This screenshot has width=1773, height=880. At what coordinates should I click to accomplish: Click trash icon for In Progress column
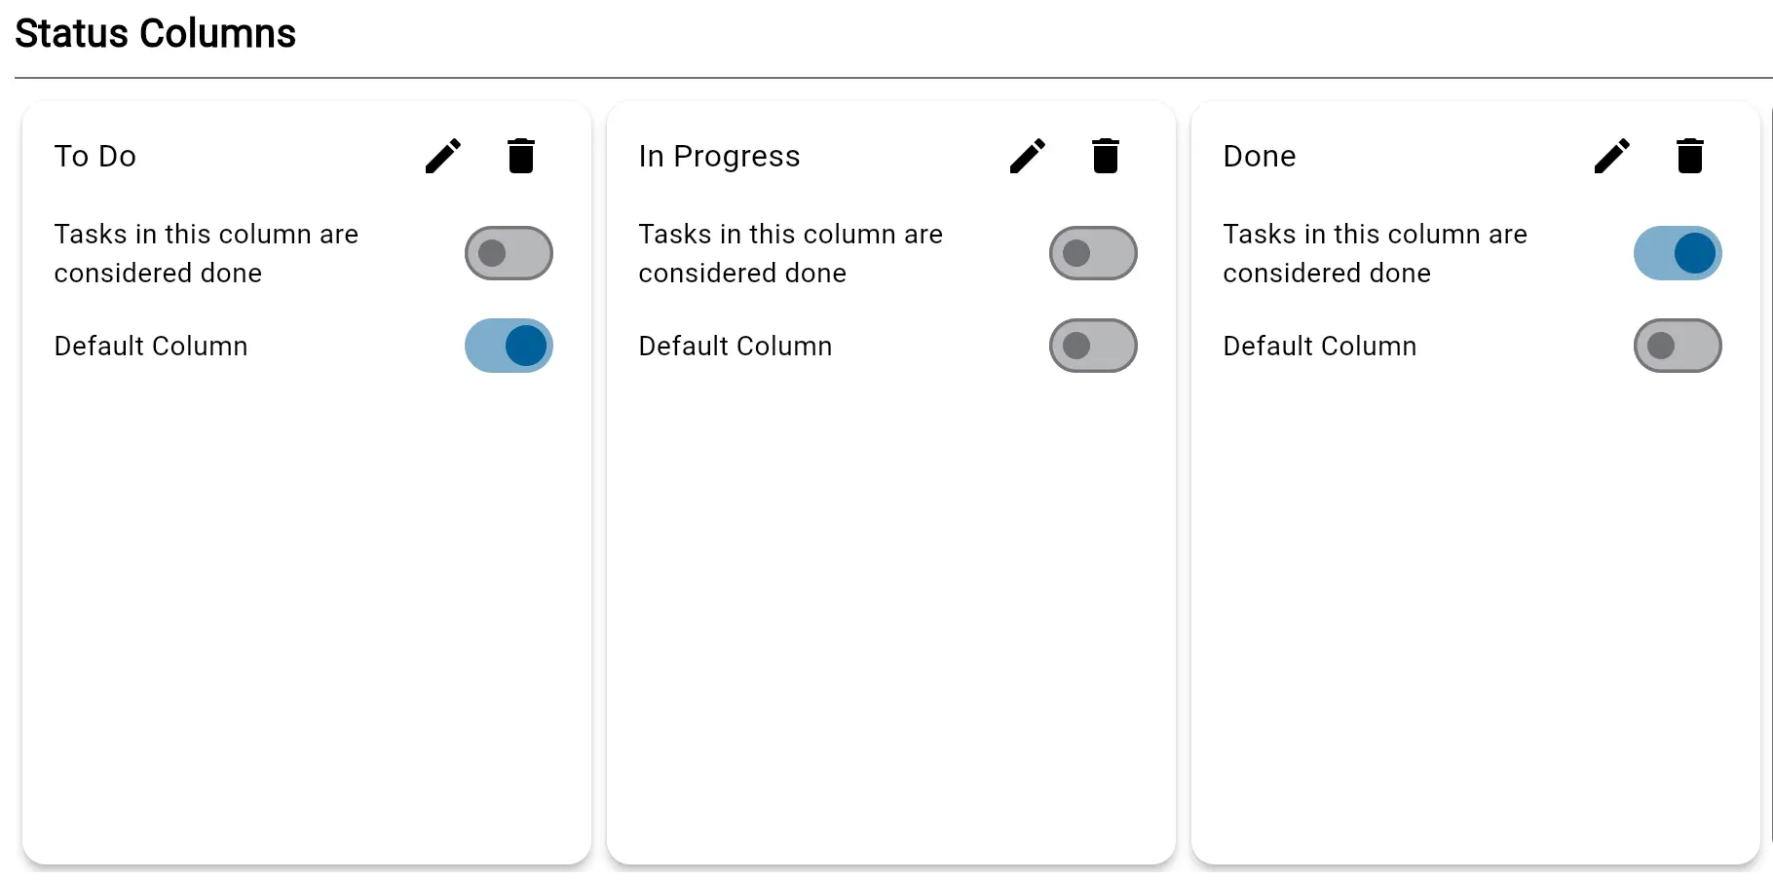click(x=1106, y=156)
